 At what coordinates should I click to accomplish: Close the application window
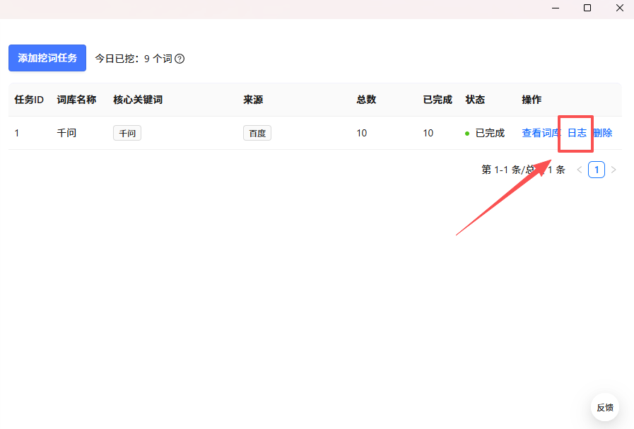click(x=619, y=8)
